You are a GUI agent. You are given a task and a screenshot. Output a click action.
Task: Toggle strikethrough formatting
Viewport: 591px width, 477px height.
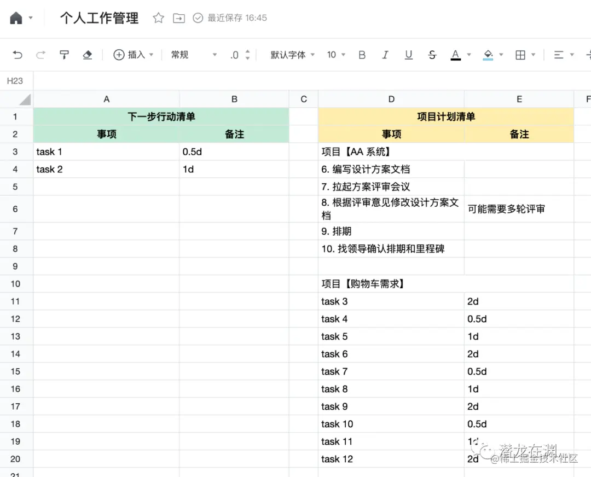pyautogui.click(x=432, y=55)
